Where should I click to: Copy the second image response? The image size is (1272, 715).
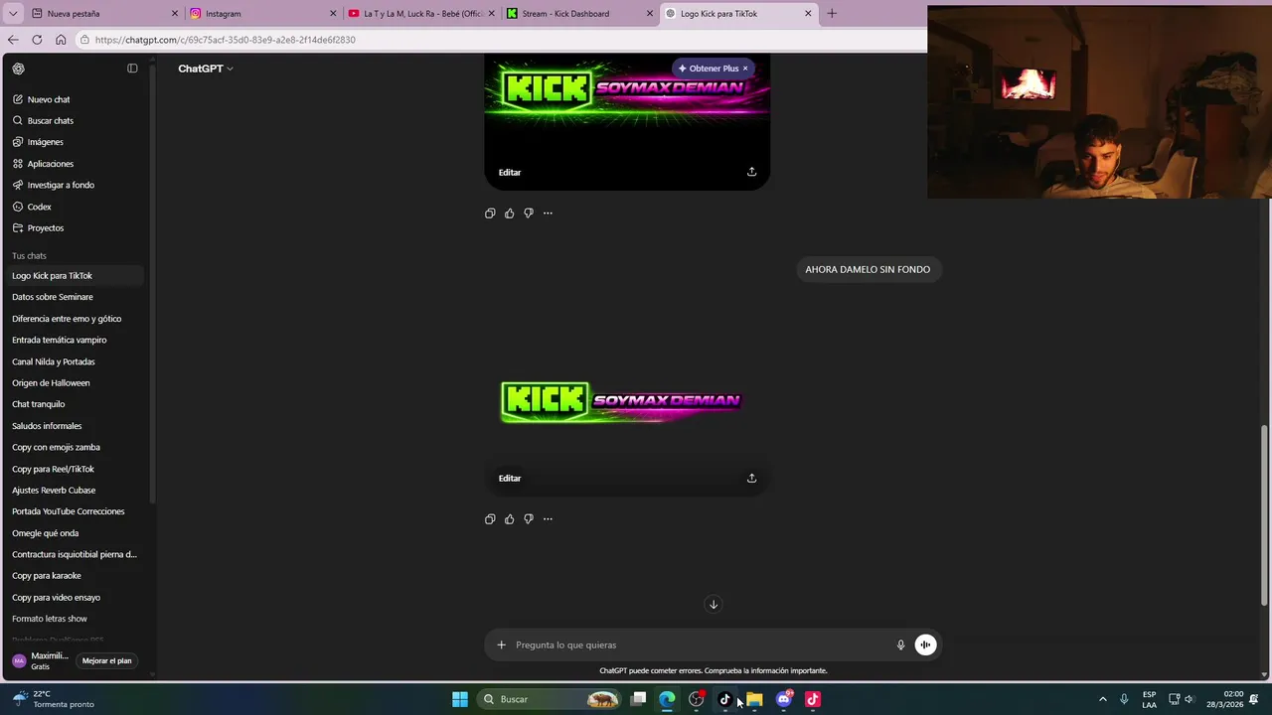[x=490, y=519]
